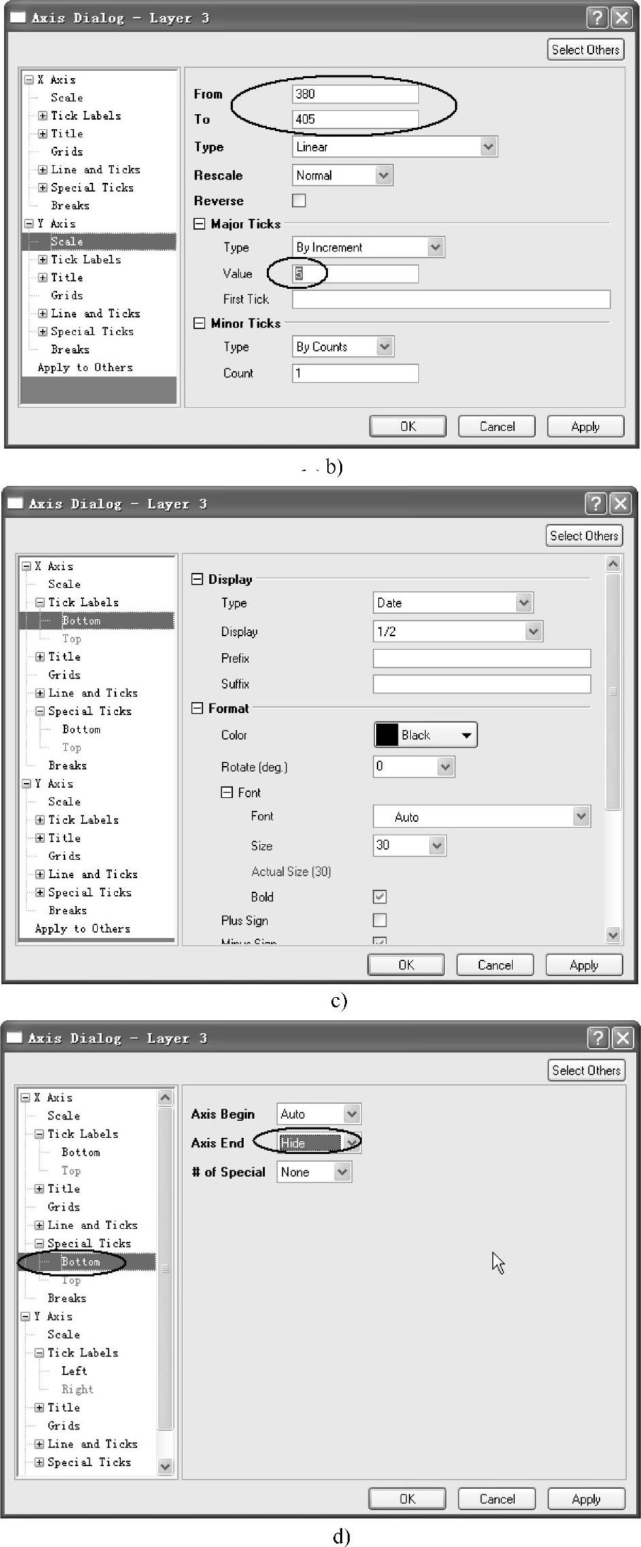This screenshot has height=1547, width=641.
Task: Click the Suffix input field
Action: pos(481,684)
